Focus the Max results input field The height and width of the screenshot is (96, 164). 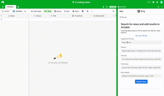(x=141, y=76)
